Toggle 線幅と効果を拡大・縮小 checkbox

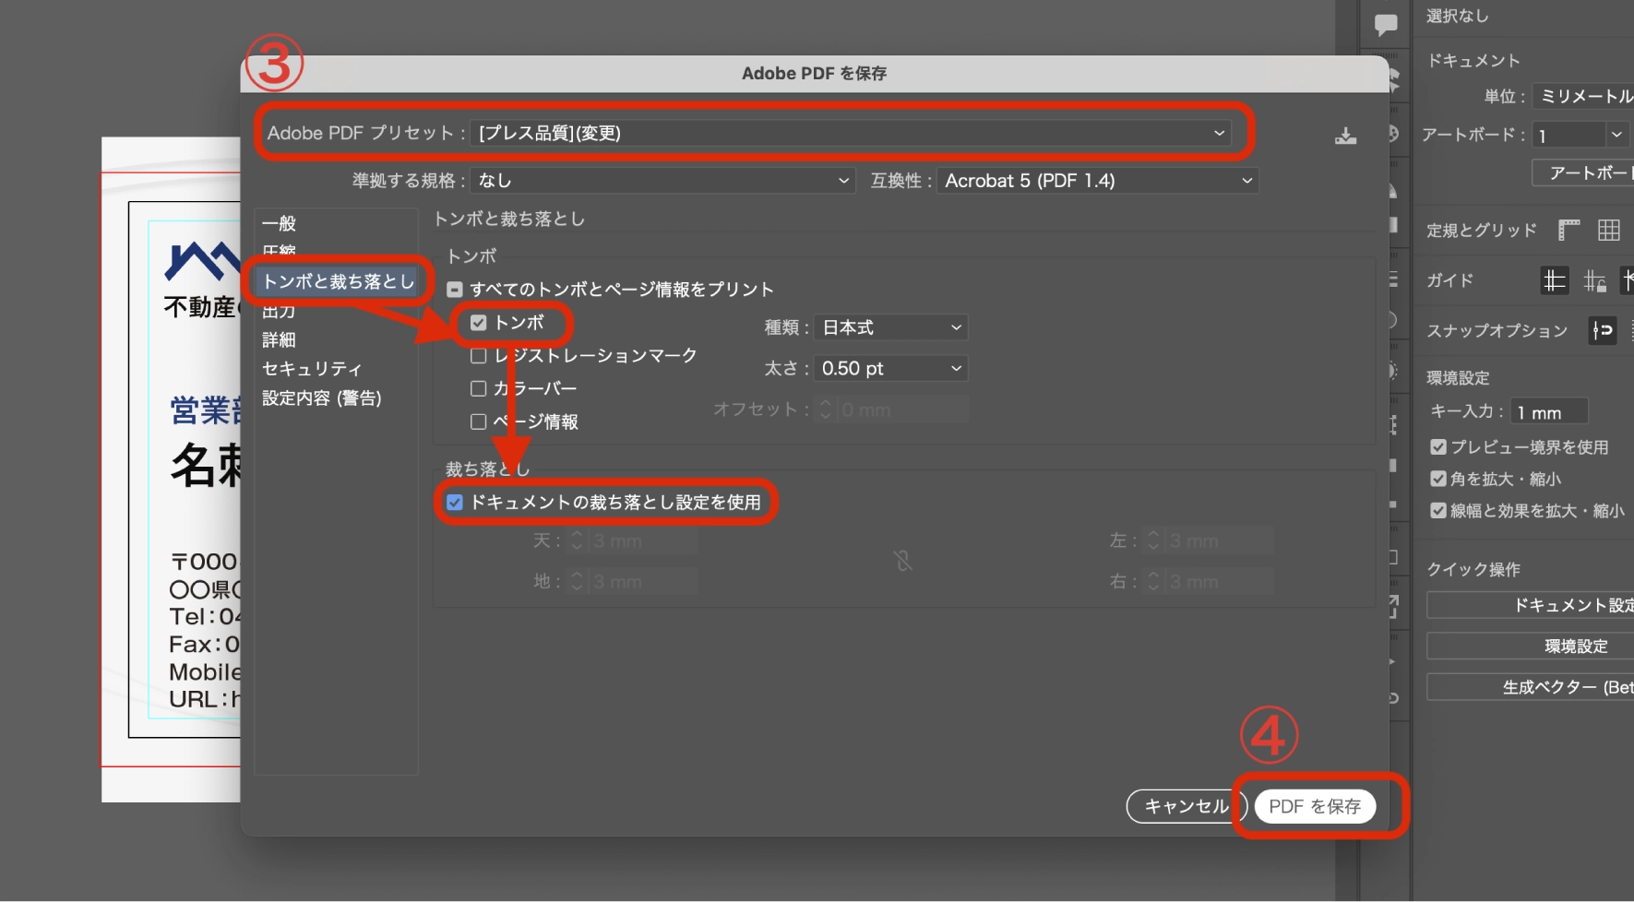pos(1438,511)
